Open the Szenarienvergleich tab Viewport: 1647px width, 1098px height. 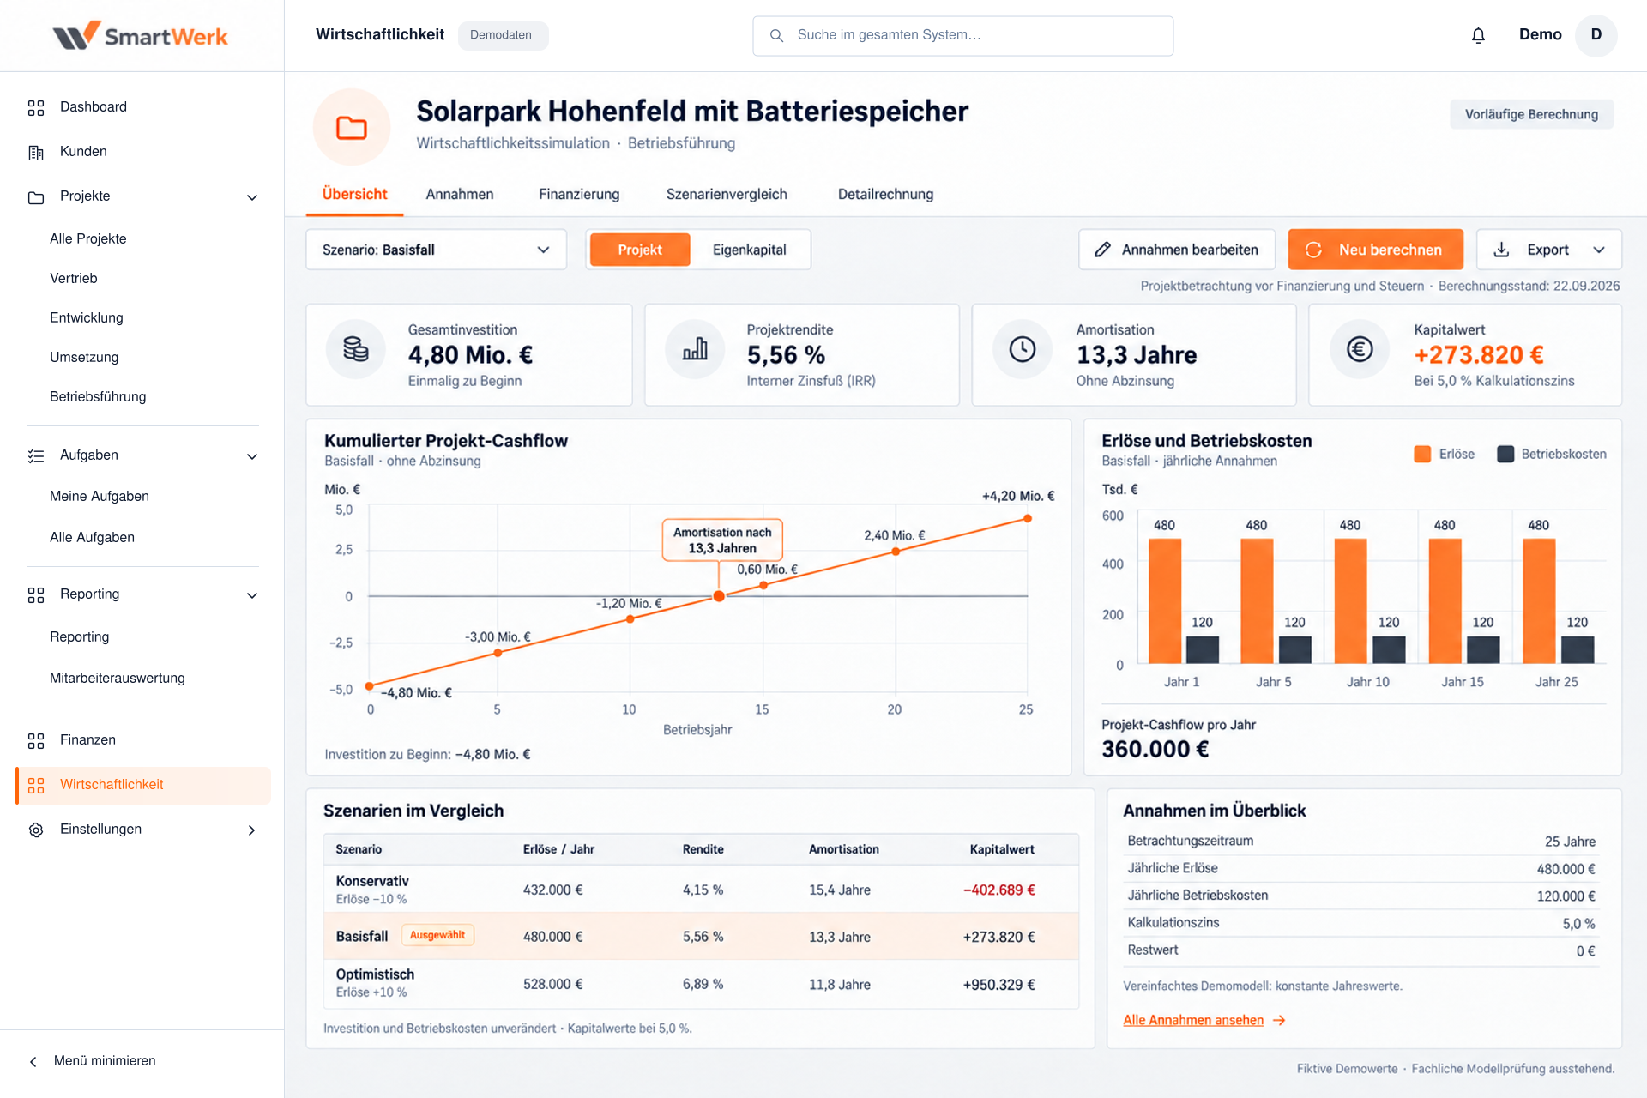pyautogui.click(x=727, y=194)
